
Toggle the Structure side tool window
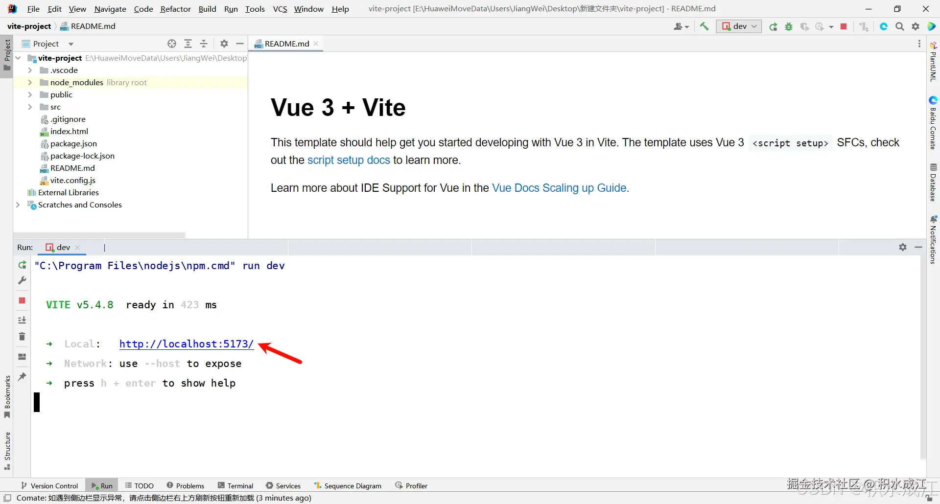tap(7, 451)
